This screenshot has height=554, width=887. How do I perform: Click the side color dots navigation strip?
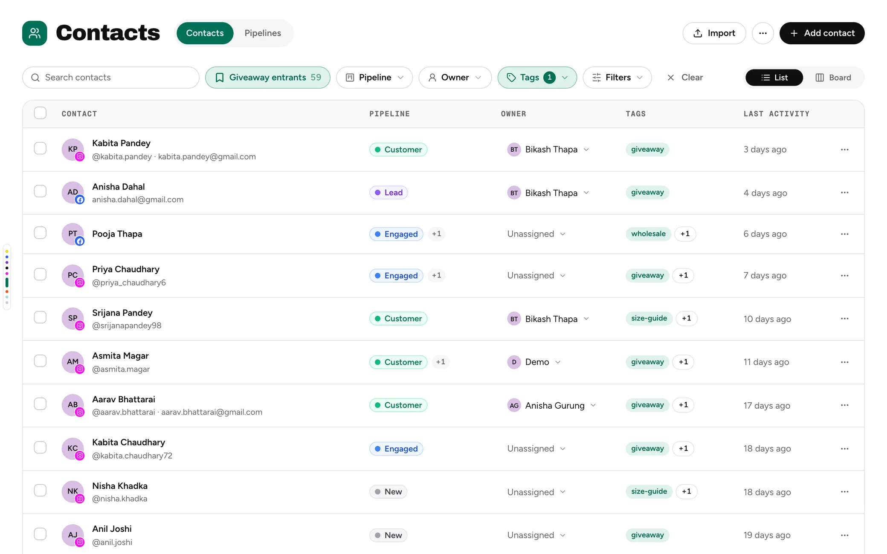(7, 277)
